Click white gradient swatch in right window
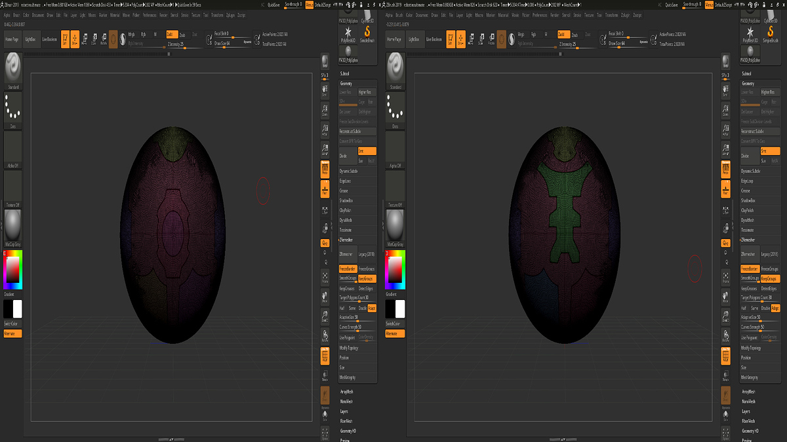Viewport: 787px width, 442px height. point(400,308)
